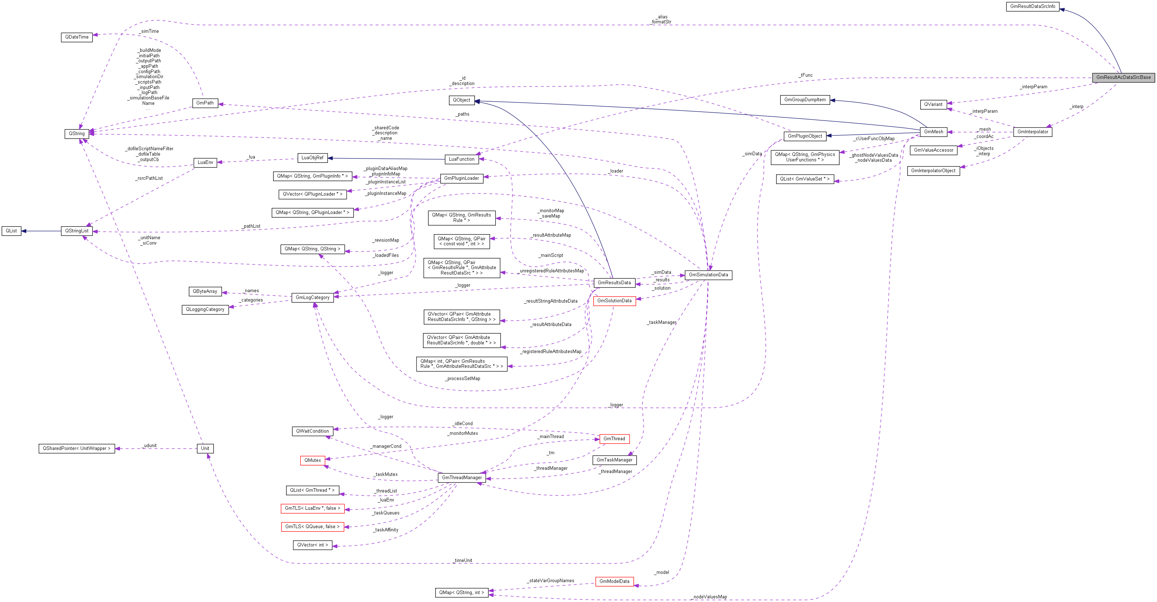1157x602 pixels.
Task: Click the _tFunc edge label
Action: coord(806,75)
